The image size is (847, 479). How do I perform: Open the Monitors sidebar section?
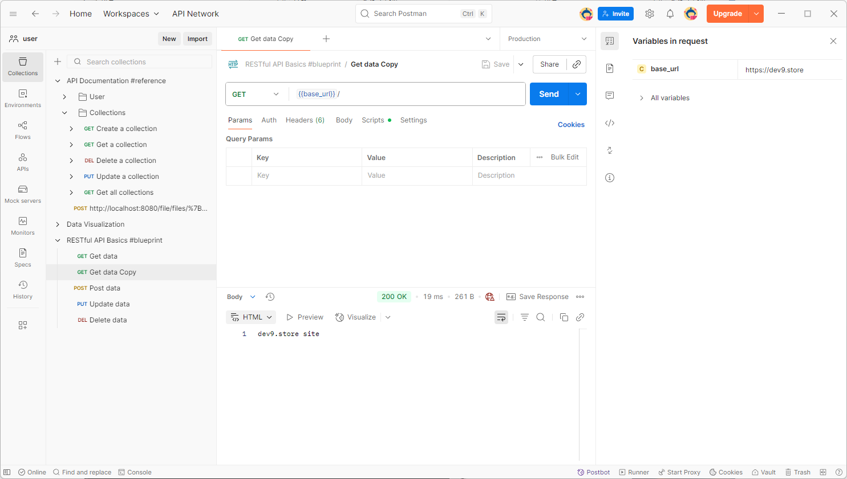23,226
